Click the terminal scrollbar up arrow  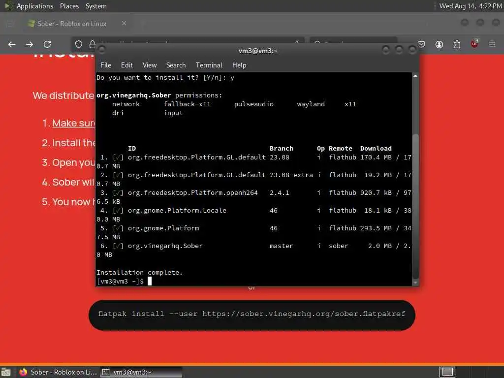[415, 76]
